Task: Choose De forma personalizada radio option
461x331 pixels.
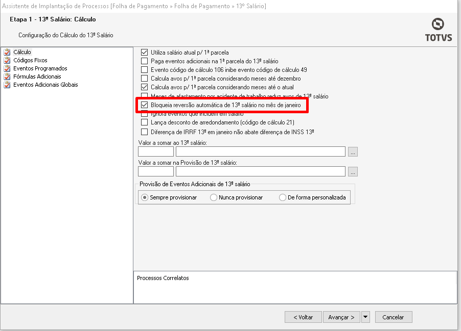Action: pos(283,197)
